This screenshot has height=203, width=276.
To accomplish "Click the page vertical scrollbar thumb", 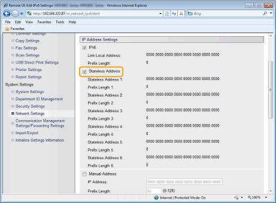I will pyautogui.click(x=270, y=90).
